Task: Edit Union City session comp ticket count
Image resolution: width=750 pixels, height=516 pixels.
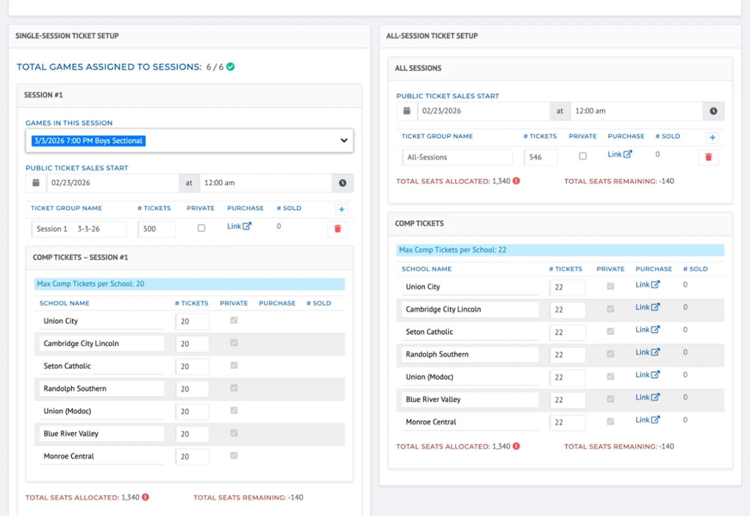Action: click(192, 322)
